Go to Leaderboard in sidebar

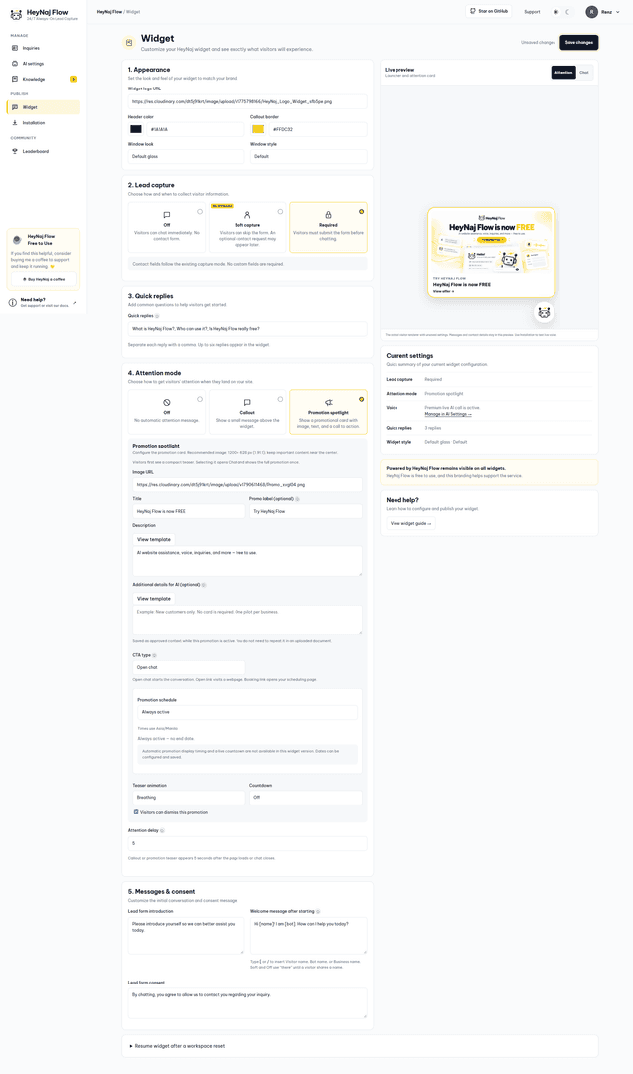tap(43, 151)
